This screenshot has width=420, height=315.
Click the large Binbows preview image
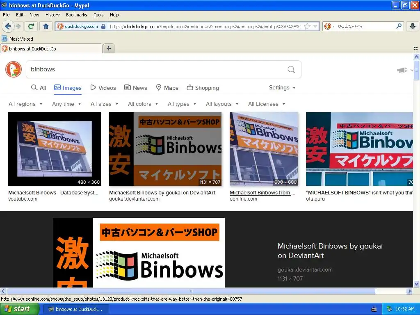(139, 253)
